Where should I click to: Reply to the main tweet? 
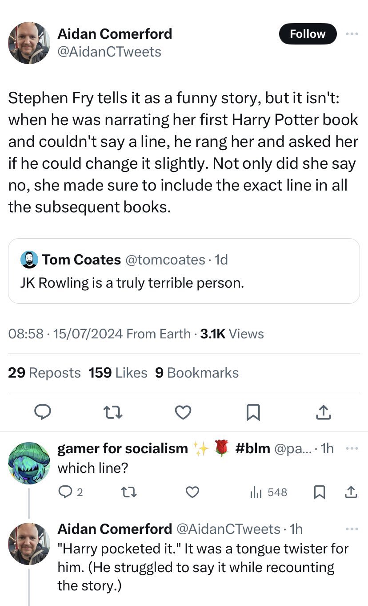[43, 413]
